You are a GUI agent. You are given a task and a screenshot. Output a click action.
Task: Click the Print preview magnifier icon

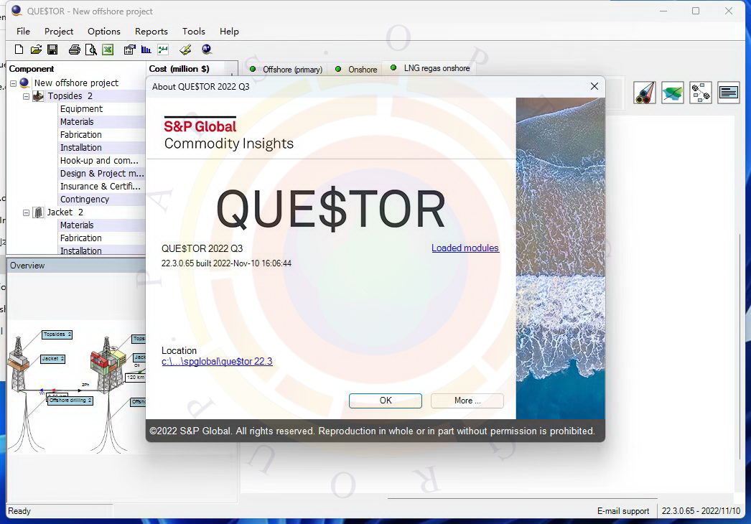(x=90, y=50)
